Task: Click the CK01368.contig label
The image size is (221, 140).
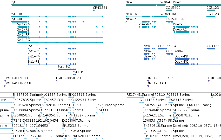Action: coord(199,105)
